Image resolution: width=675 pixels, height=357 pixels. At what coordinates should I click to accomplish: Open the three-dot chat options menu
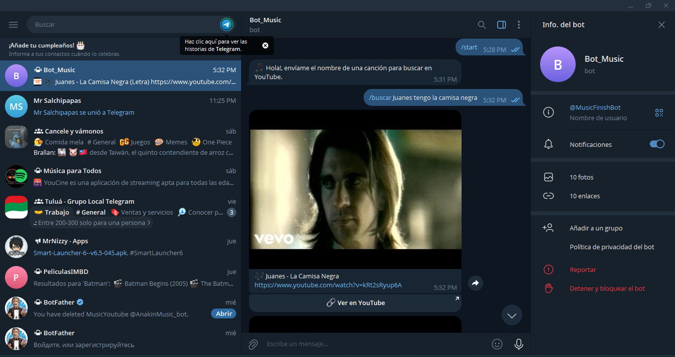click(518, 25)
